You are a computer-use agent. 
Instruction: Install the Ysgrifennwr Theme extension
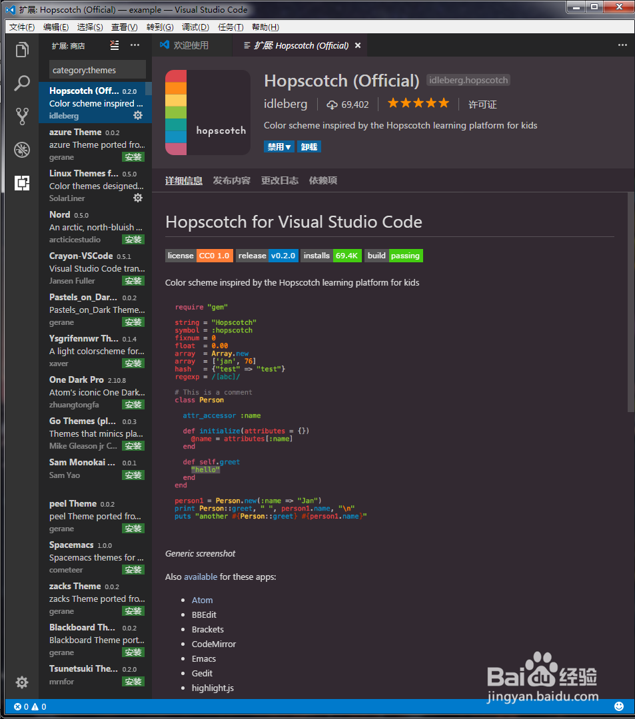[x=133, y=363]
